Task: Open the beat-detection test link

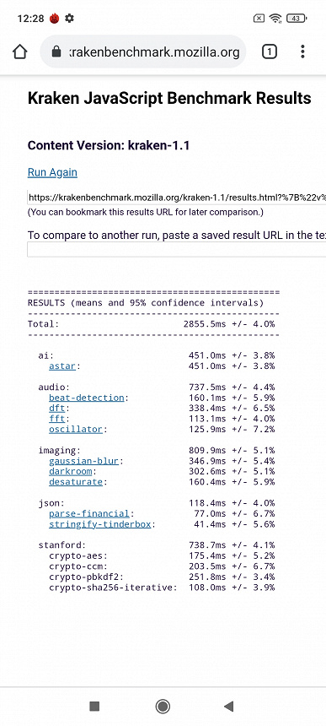Action: (87, 398)
